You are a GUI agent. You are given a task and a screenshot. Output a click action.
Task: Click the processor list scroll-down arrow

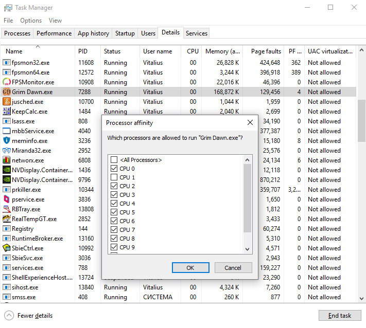(x=247, y=249)
